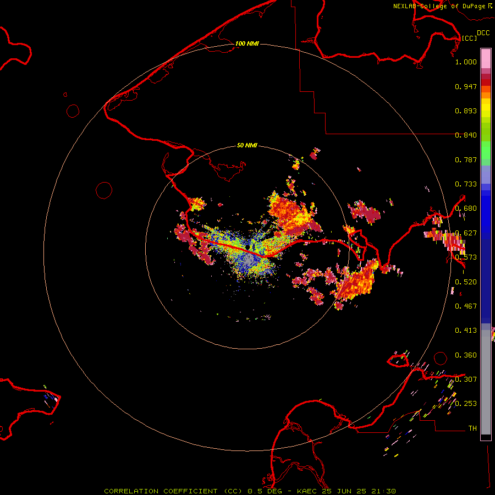Pick the yellow segment of the color bar
495x495 pixels.
[486, 108]
